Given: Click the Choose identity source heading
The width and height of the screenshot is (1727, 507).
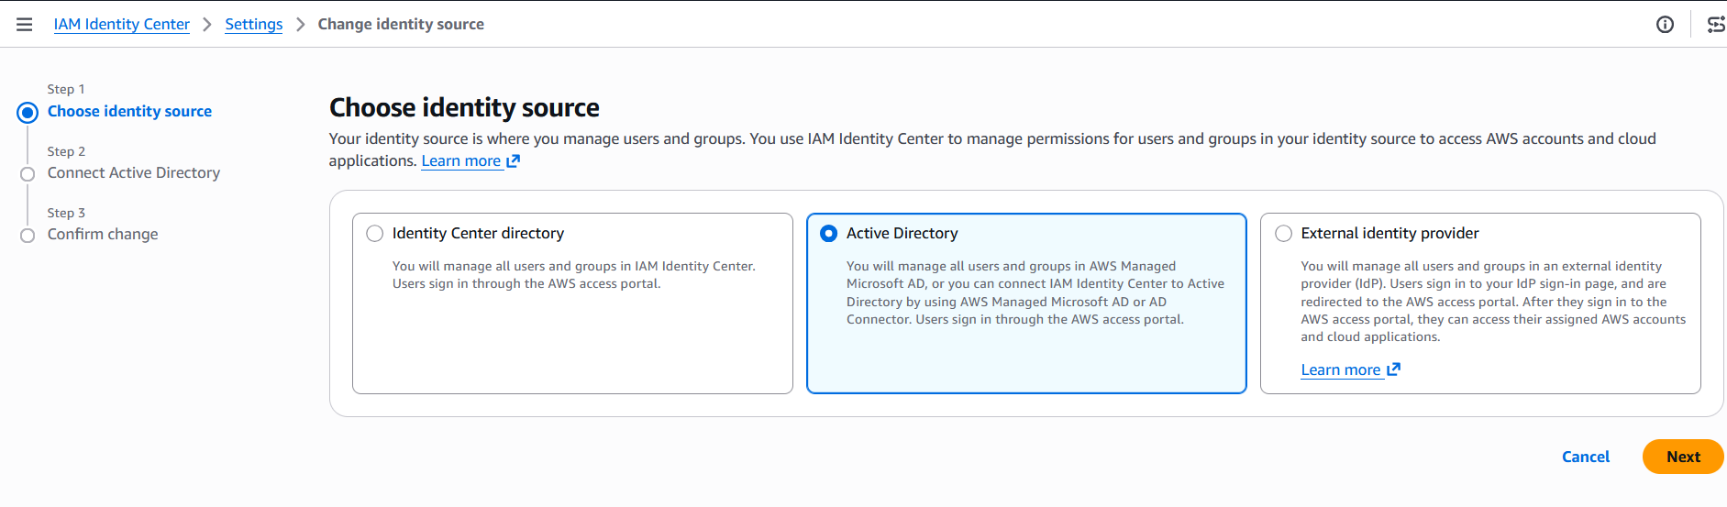Looking at the screenshot, I should point(464,108).
